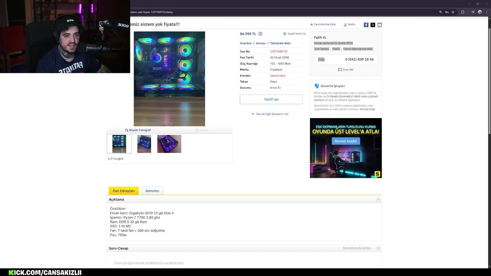Click the price 84.999 TL
The width and height of the screenshot is (491, 276).
pyautogui.click(x=248, y=34)
